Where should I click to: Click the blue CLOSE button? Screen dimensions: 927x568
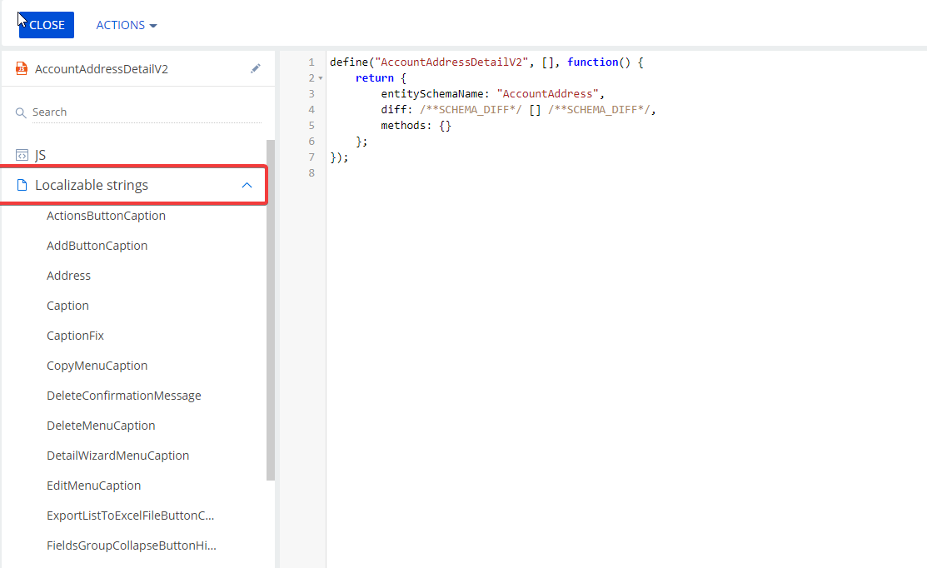point(46,25)
